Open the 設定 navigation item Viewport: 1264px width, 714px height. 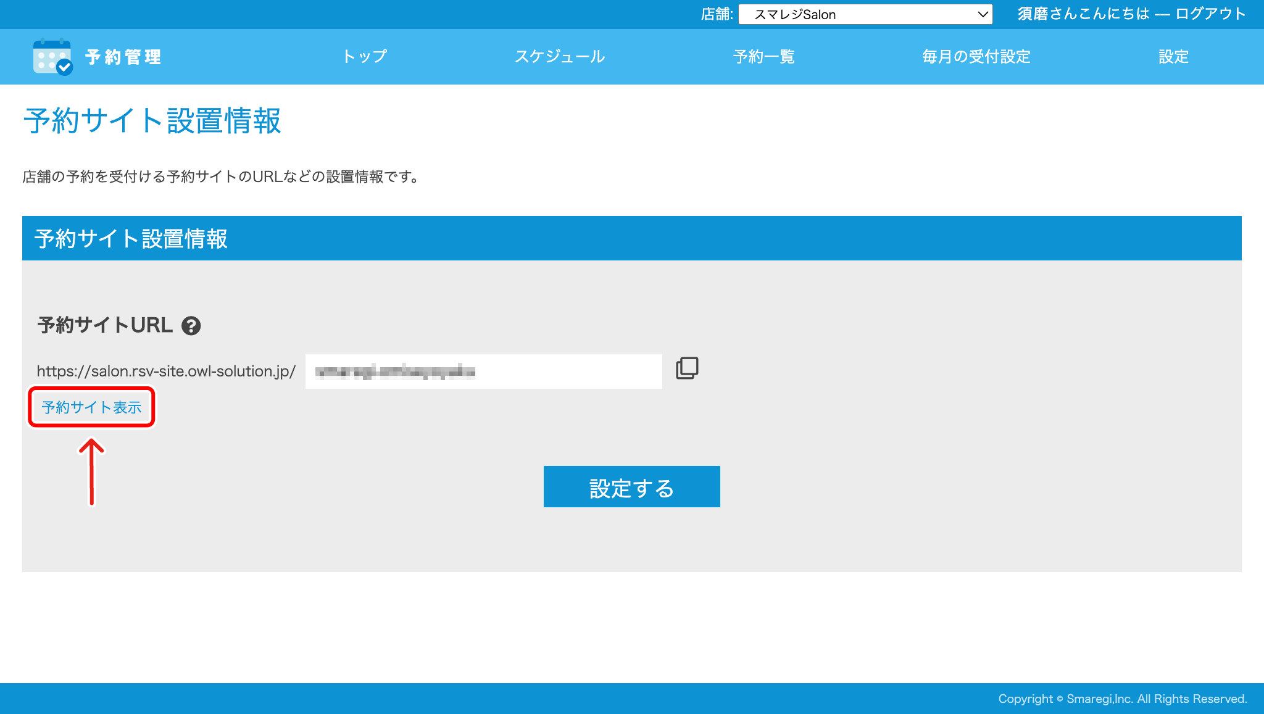coord(1172,56)
